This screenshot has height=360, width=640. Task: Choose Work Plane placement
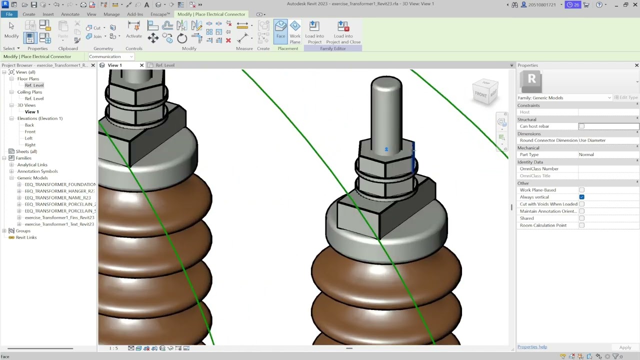pyautogui.click(x=295, y=31)
